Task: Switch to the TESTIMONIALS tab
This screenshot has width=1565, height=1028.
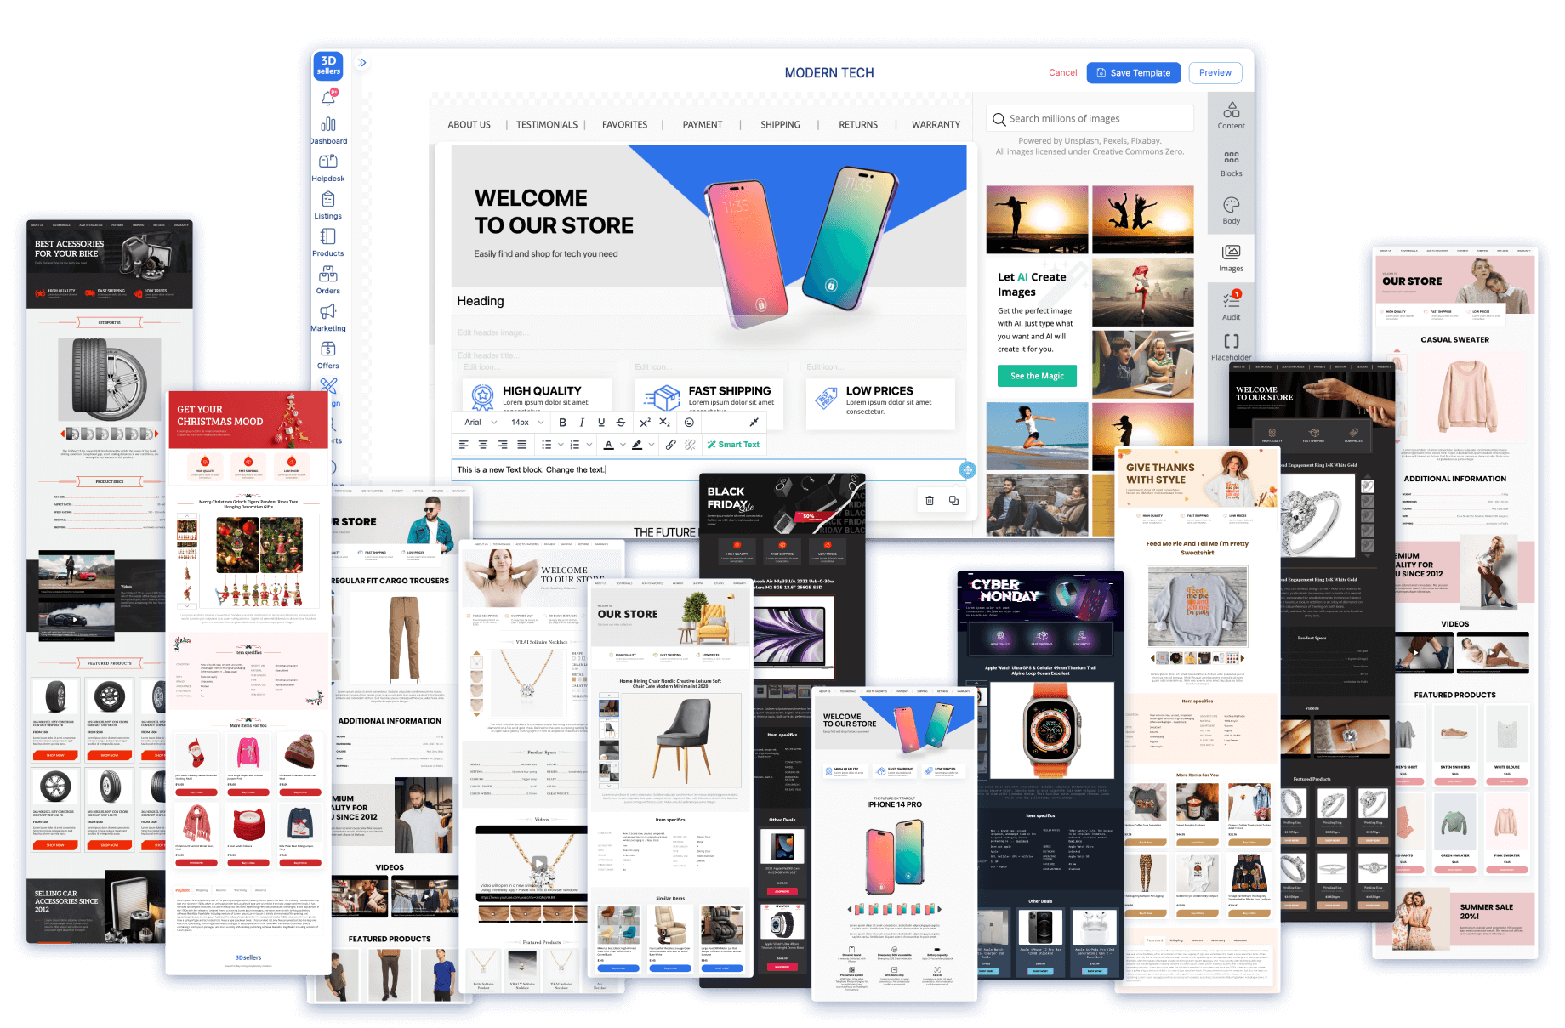Action: 547,124
